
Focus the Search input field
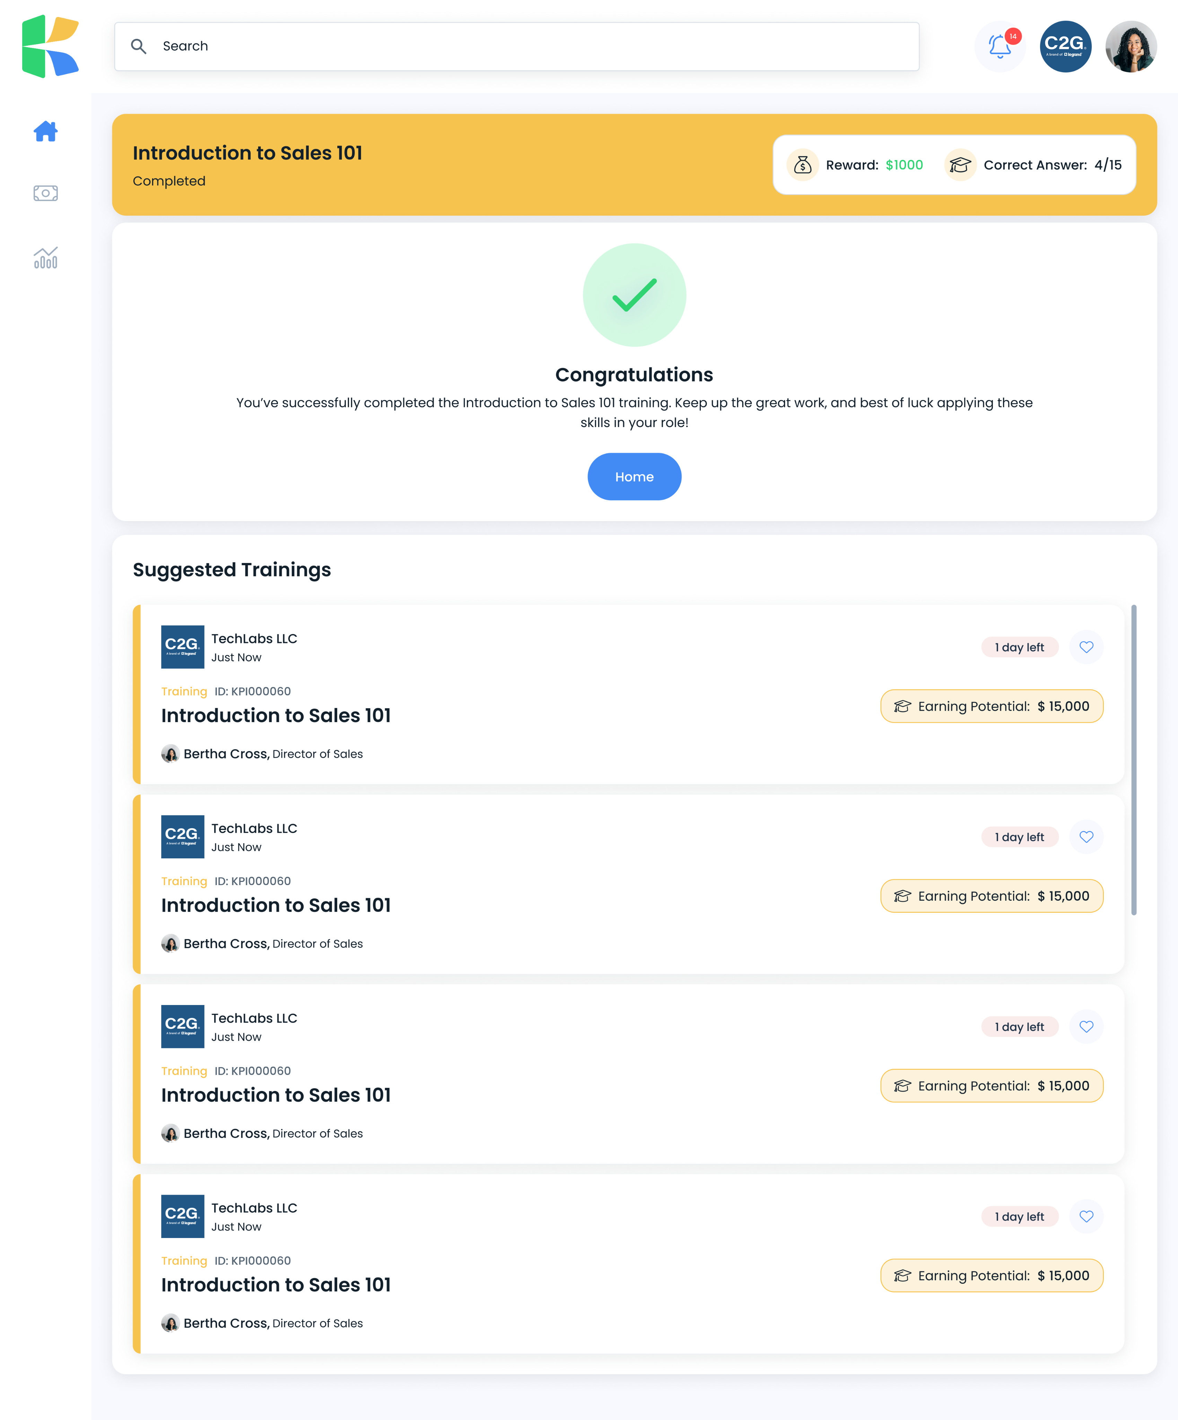516,46
